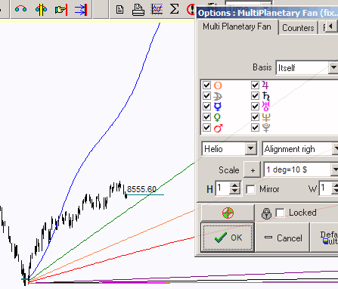Viewport: 338px width, 289px height.
Task: Click the blue arrows to red line icon
Action: [x=81, y=10]
